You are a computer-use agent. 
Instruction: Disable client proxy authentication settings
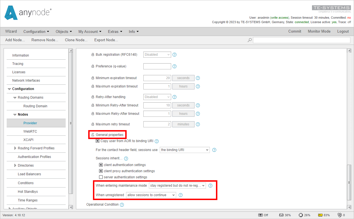101,171
